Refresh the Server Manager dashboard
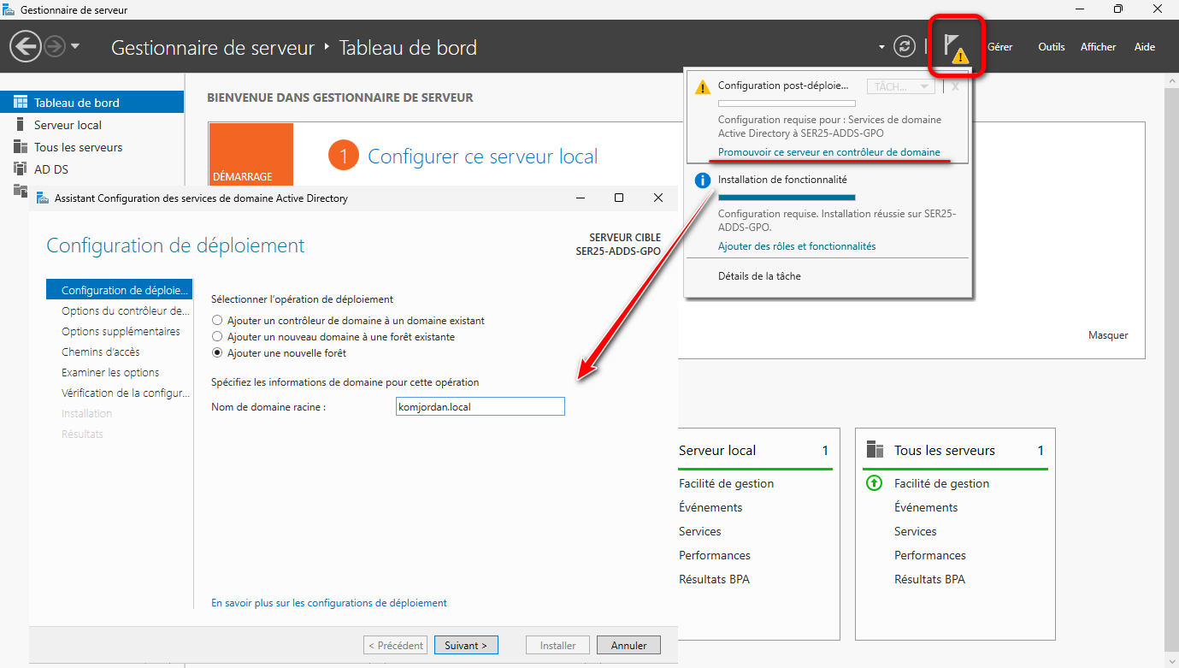The height and width of the screenshot is (668, 1179). pos(905,46)
